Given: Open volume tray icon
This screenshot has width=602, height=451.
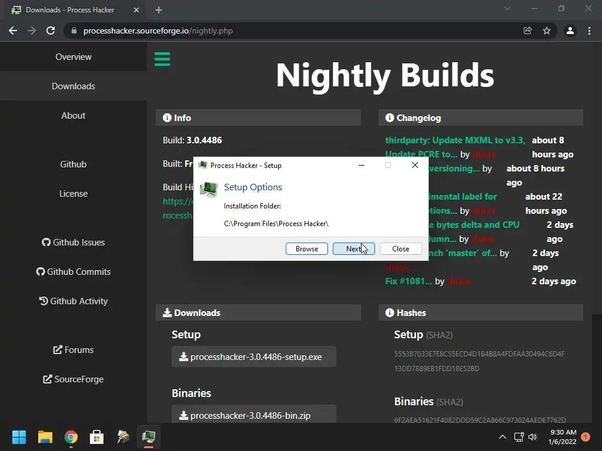Looking at the screenshot, I should 533,437.
